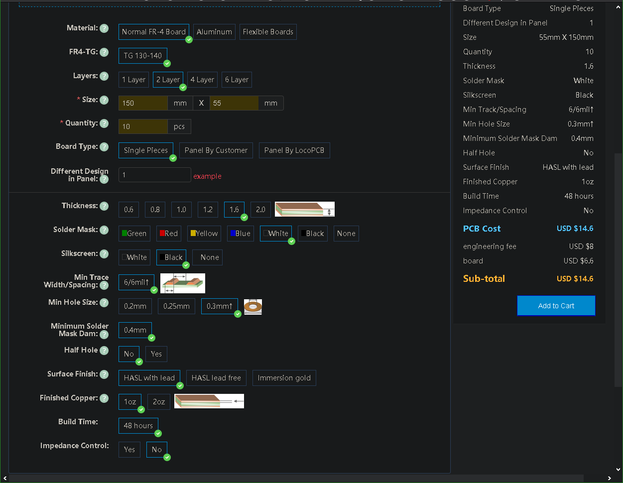
Task: Select Panel By LocoPCB board type
Action: point(294,150)
